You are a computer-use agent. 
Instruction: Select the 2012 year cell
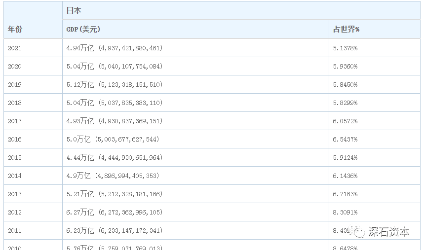[x=33, y=213]
